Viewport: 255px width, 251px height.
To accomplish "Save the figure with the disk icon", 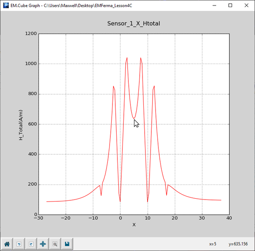I will coord(67,243).
